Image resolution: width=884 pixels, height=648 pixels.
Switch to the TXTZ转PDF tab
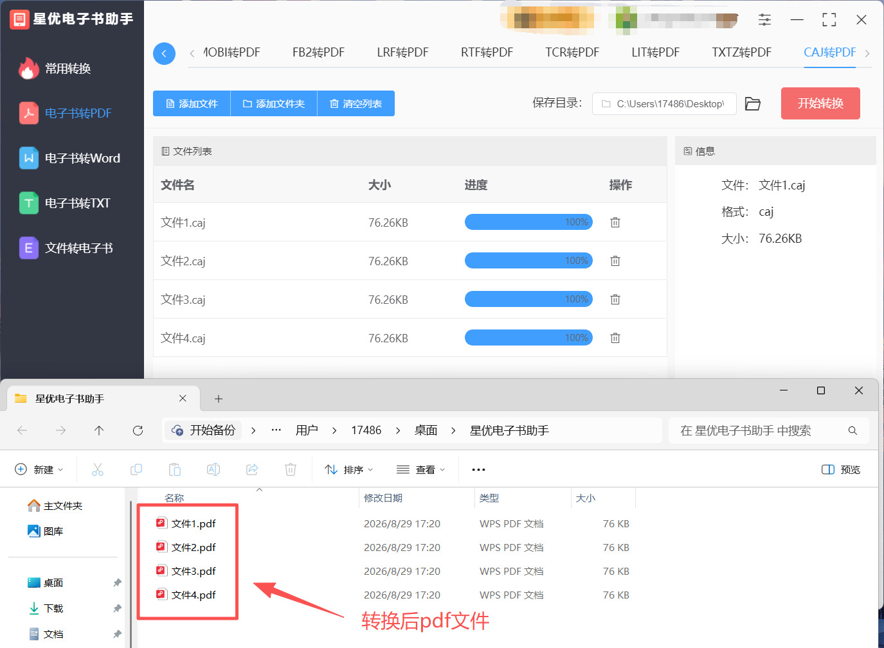(741, 53)
